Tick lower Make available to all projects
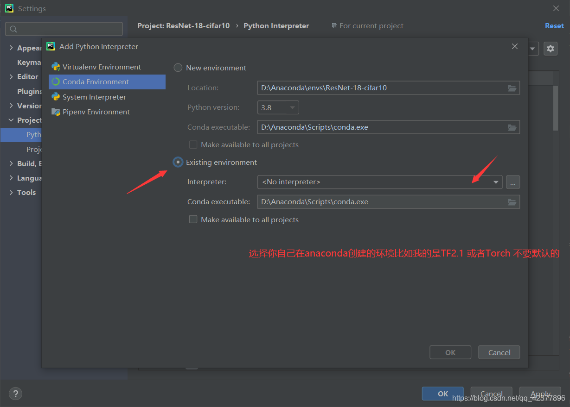Image resolution: width=570 pixels, height=407 pixels. [193, 219]
